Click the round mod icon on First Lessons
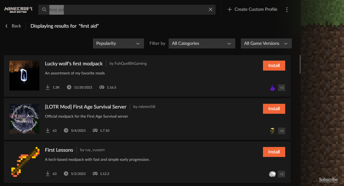344x186 pixels. tap(272, 174)
